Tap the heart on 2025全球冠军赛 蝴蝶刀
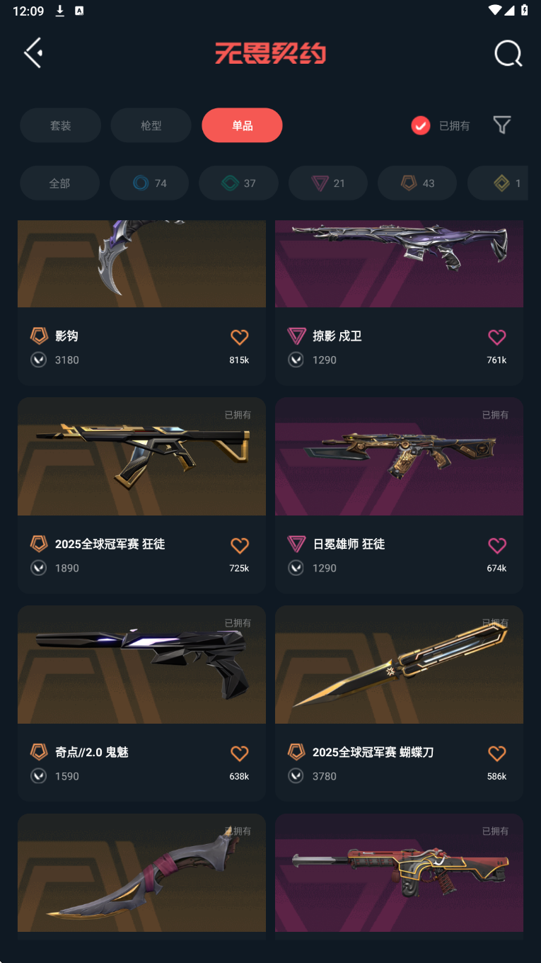Screen dimensions: 541x963 pos(497,753)
